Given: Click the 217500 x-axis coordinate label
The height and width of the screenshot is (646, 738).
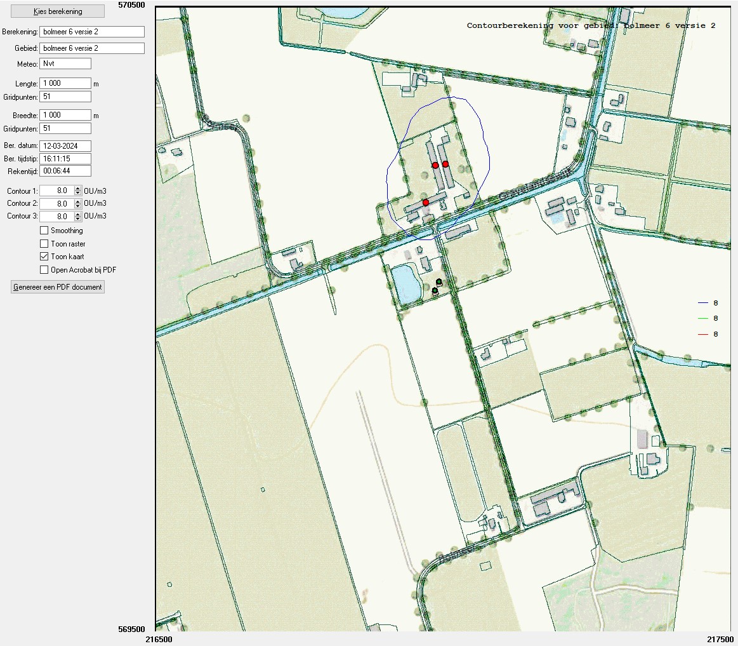Looking at the screenshot, I should click(720, 640).
